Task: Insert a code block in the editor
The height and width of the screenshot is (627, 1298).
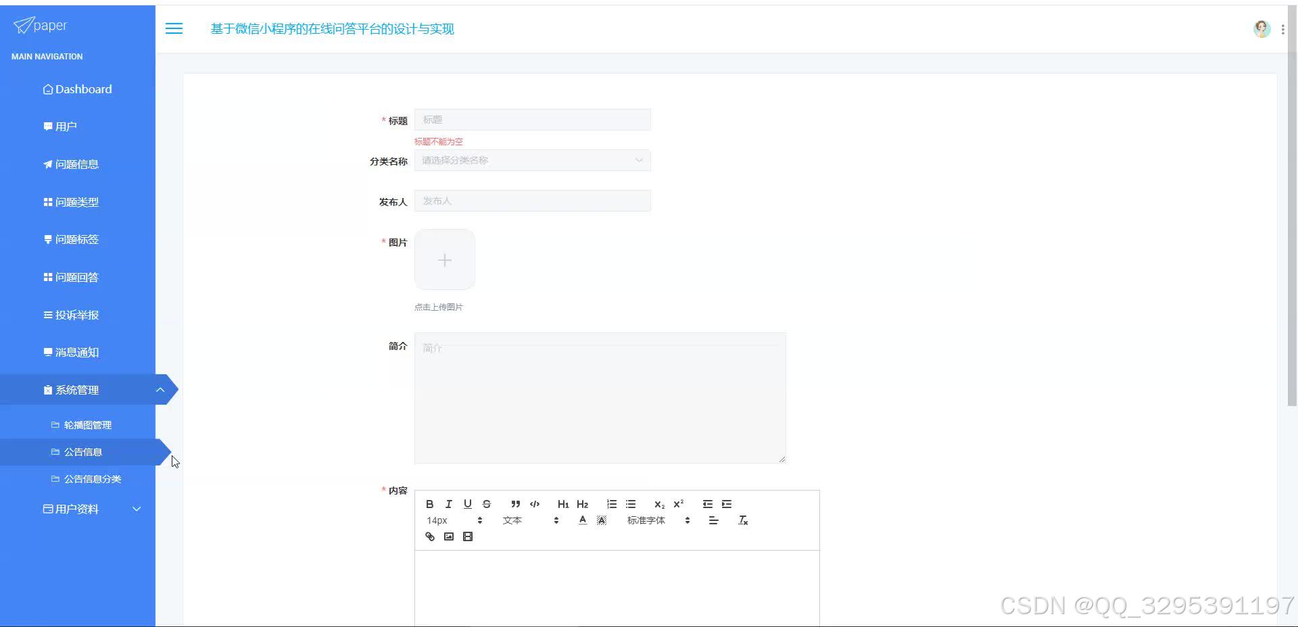Action: 534,504
